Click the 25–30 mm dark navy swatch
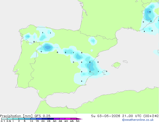 pos(51,119)
